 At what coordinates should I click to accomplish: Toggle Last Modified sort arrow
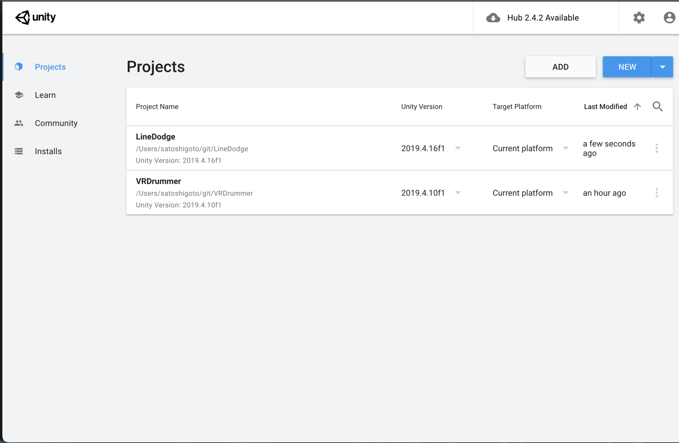(x=637, y=107)
